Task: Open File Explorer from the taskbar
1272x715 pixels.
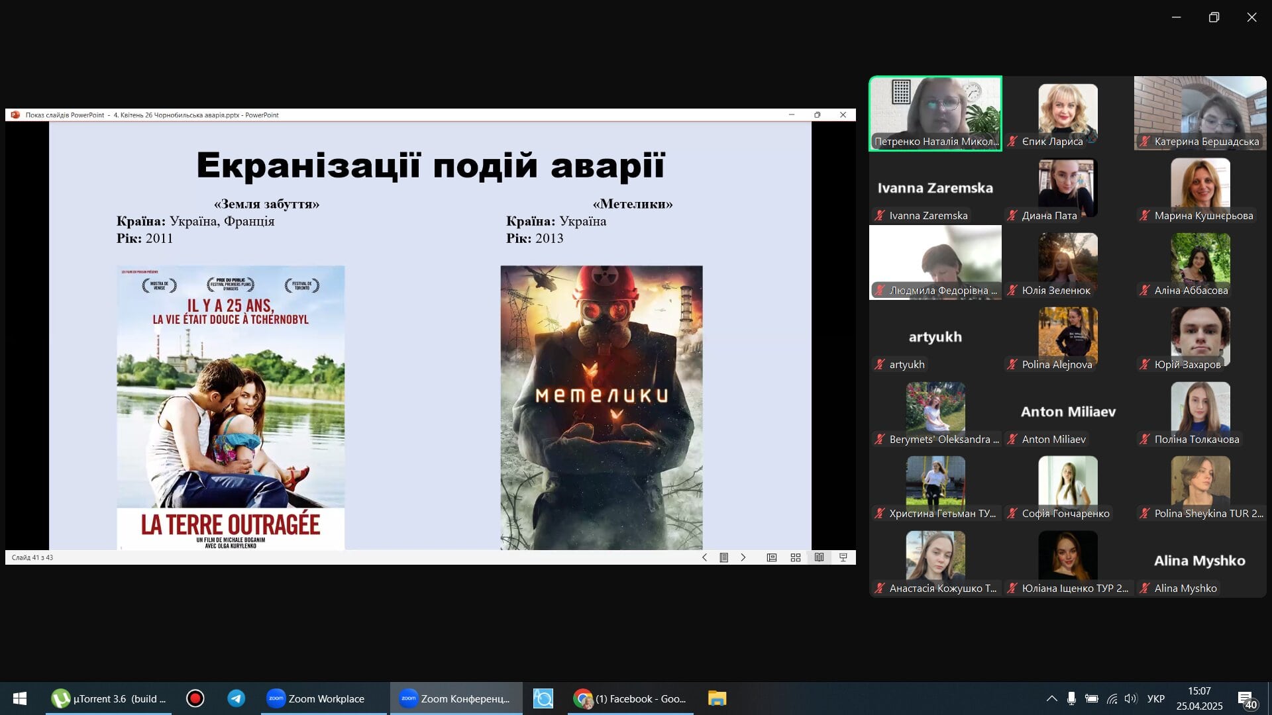Action: pos(717,698)
